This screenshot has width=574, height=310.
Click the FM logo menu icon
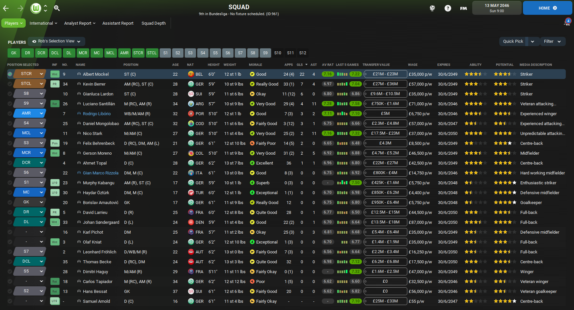pyautogui.click(x=463, y=8)
